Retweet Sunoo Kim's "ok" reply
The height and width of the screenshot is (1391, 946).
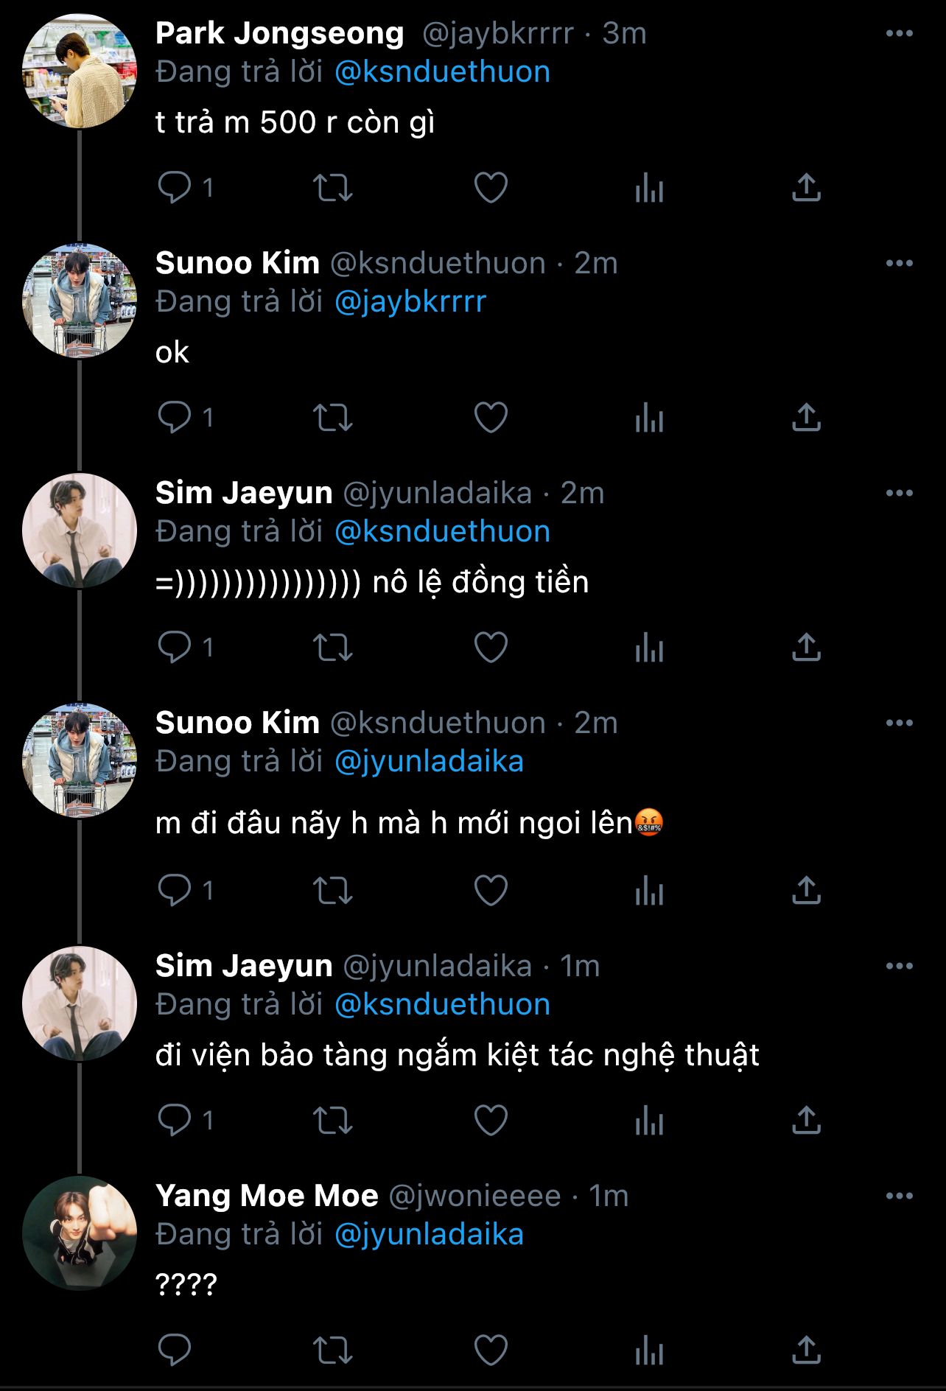point(333,418)
